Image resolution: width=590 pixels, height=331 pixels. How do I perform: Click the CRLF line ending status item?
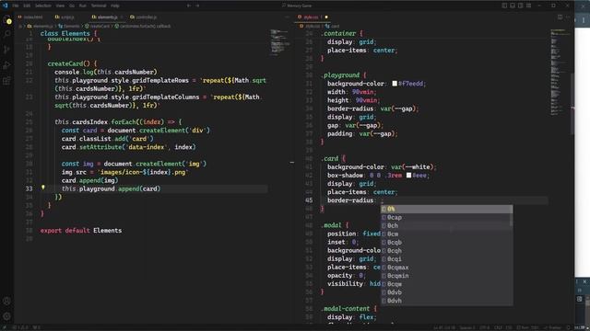(498, 327)
